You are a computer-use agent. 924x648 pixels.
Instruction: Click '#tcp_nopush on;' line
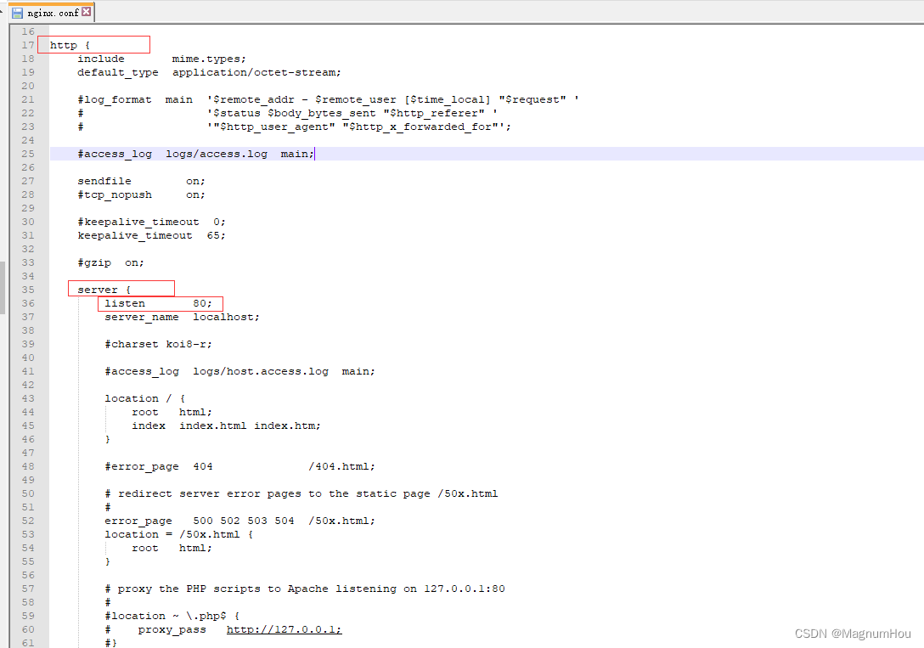tap(141, 194)
